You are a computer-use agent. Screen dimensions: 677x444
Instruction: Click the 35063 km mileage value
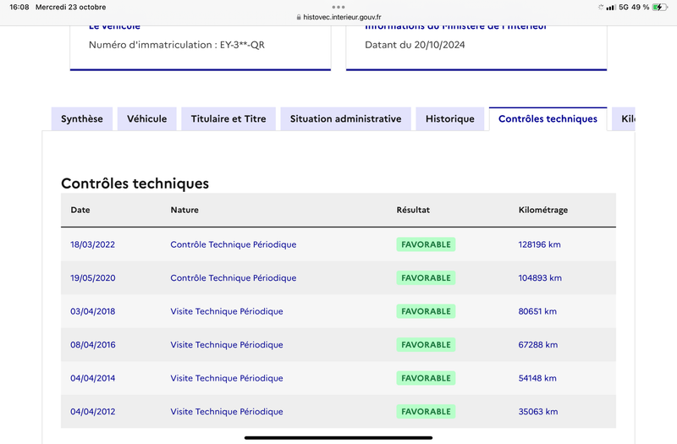coord(538,412)
